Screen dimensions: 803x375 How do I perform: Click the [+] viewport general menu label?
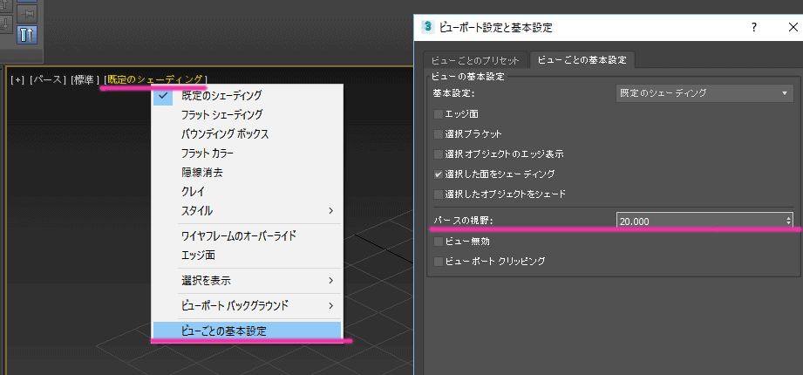[x=17, y=79]
